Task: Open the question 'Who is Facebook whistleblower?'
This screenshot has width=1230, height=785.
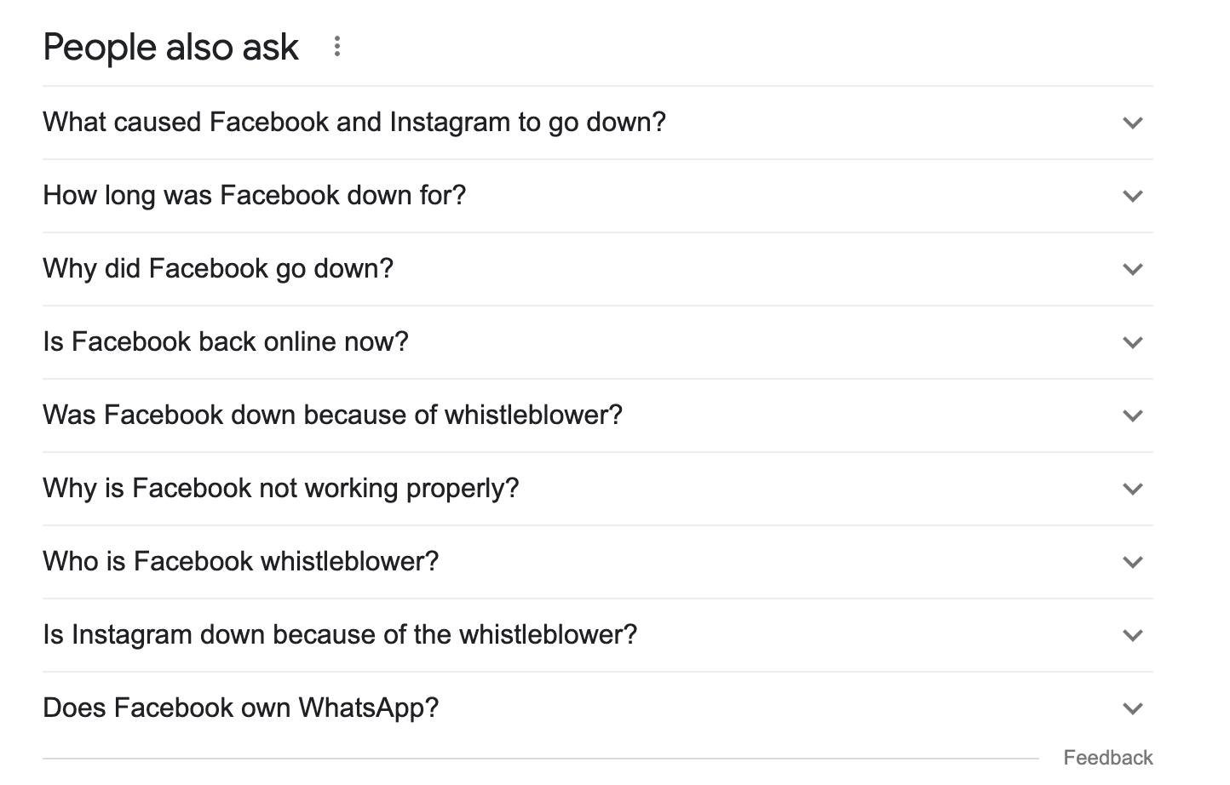Action: (x=241, y=562)
